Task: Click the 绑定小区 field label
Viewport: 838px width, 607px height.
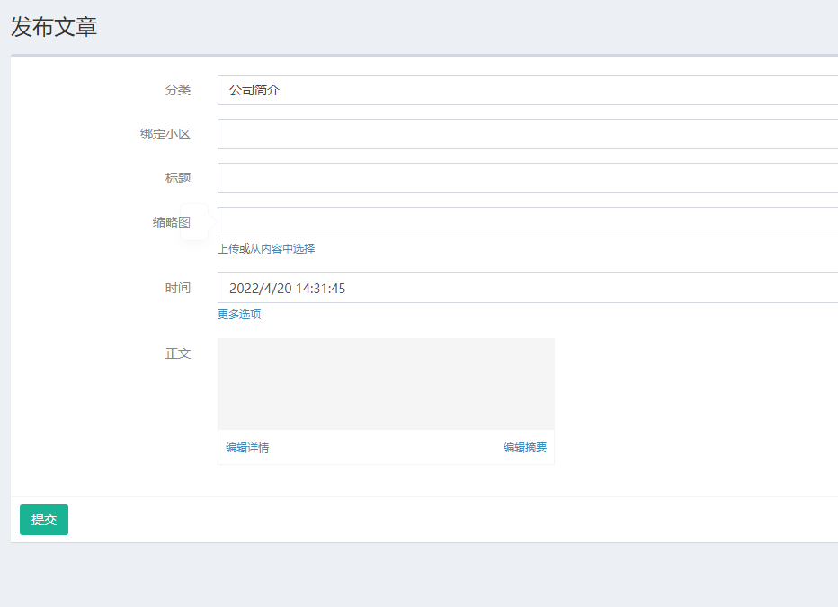Action: 165,134
